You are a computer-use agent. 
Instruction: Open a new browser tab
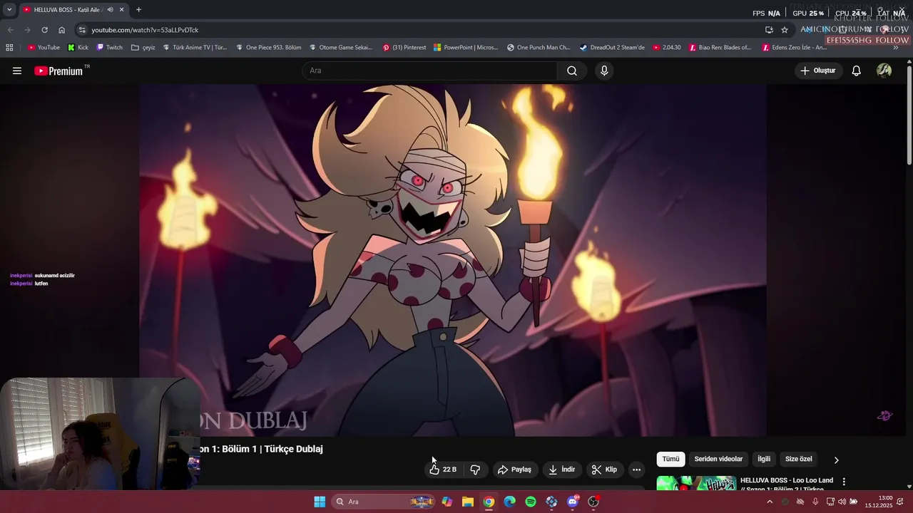coord(138,9)
